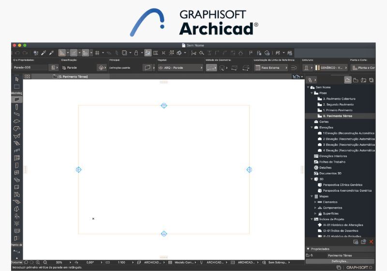Open the ARQ - Parede layer dropdown
Viewport: 387px width, 271px height.
click(180, 68)
